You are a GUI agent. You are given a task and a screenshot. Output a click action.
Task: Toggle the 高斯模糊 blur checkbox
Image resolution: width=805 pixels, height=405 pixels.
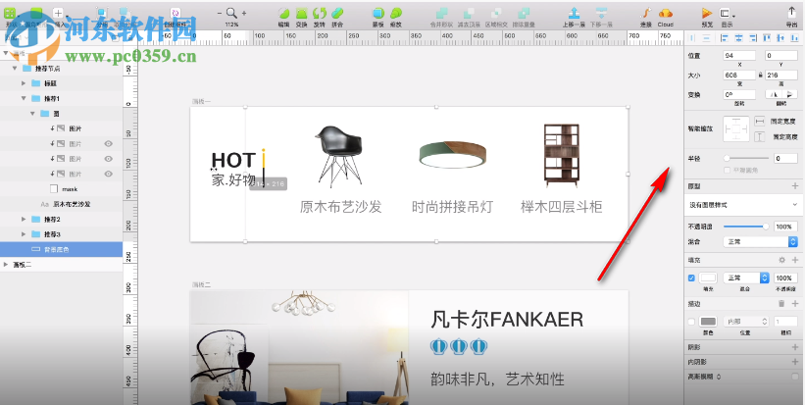coord(794,377)
